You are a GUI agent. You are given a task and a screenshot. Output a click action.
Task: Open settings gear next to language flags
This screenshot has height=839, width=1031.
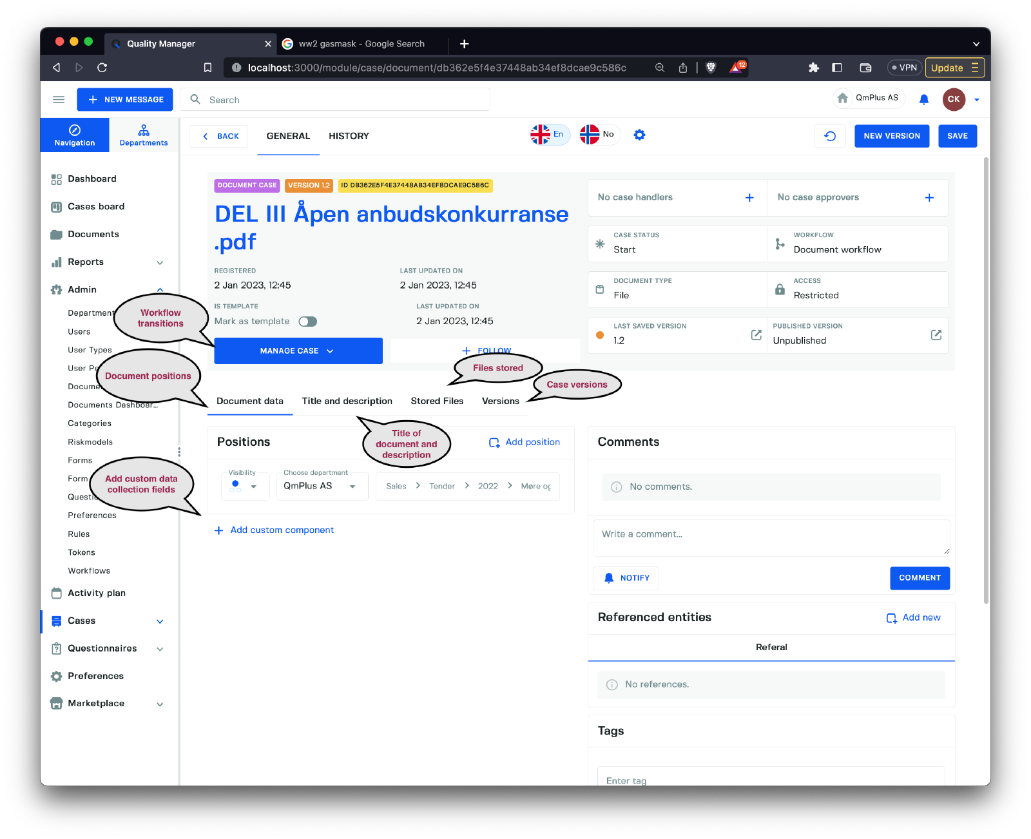pos(639,135)
